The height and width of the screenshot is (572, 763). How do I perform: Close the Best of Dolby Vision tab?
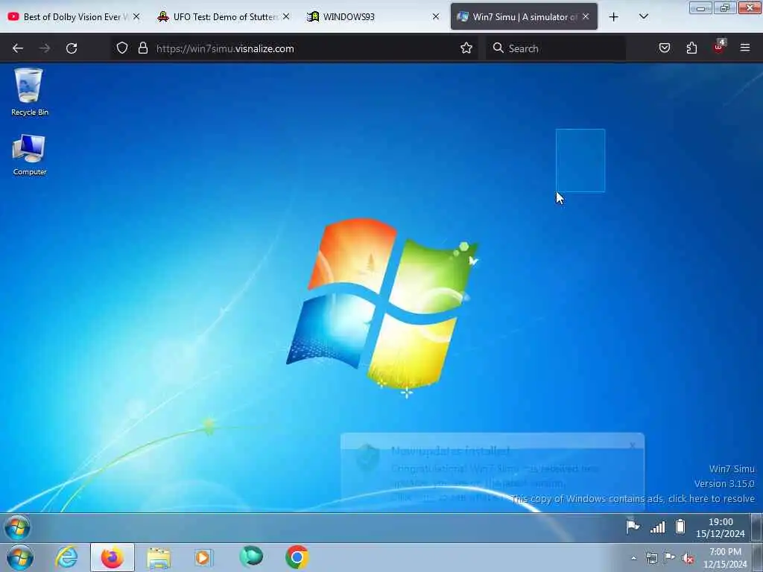pos(136,16)
